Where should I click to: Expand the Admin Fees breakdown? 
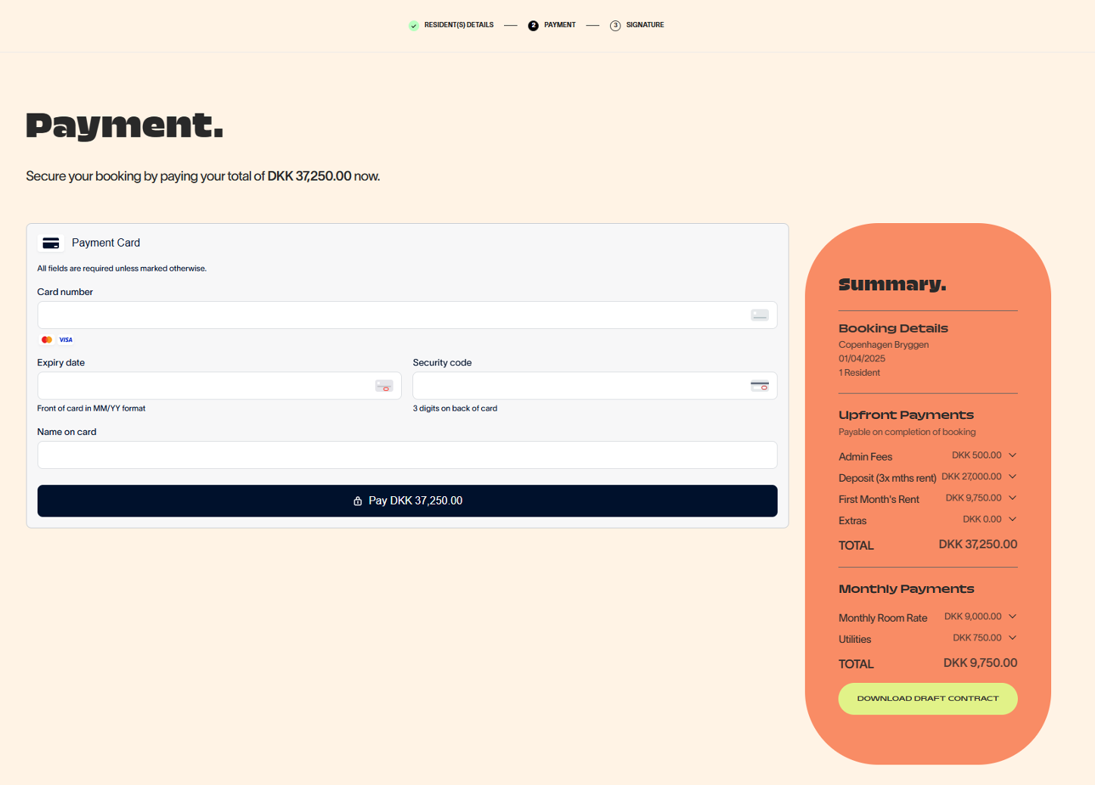[x=1013, y=455]
